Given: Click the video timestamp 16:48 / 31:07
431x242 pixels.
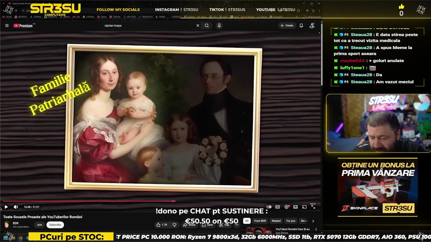Looking at the screenshot, I should click(x=32, y=207).
